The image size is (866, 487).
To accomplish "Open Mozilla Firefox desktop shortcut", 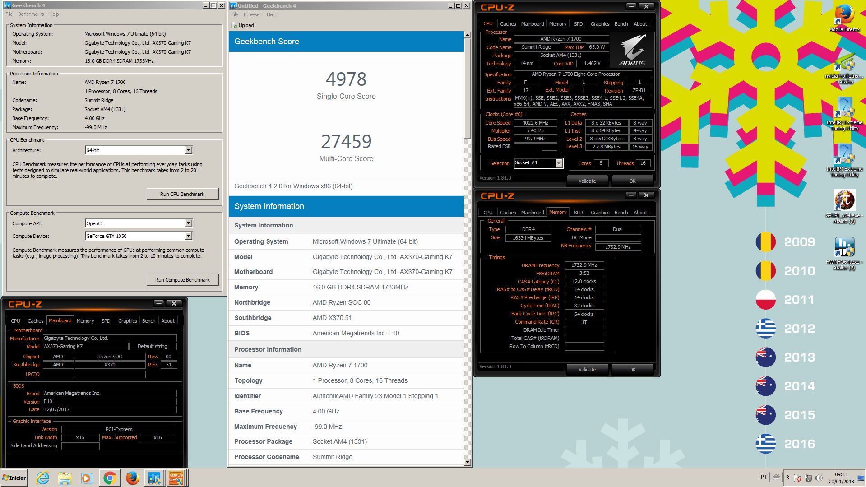I will click(x=844, y=18).
